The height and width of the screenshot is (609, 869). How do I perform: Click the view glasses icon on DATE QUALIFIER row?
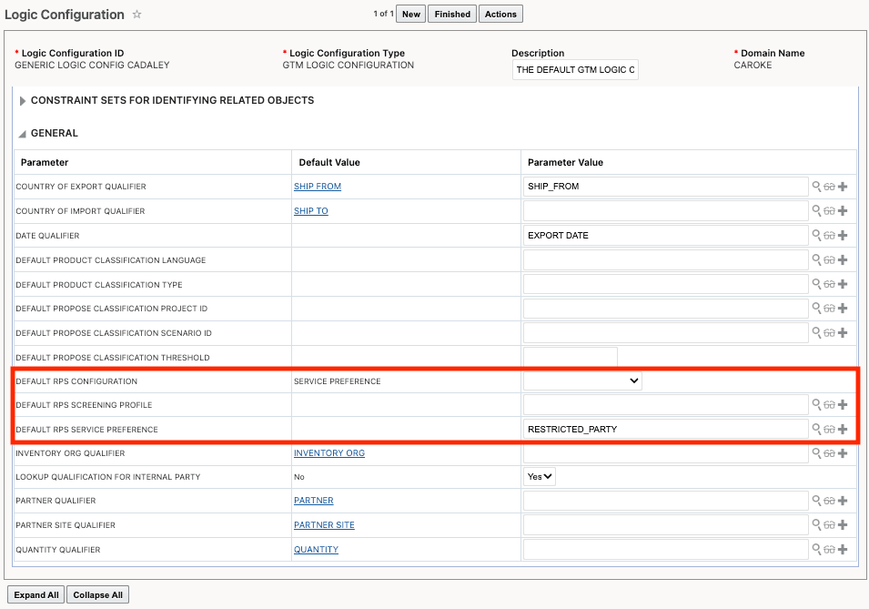pos(829,235)
